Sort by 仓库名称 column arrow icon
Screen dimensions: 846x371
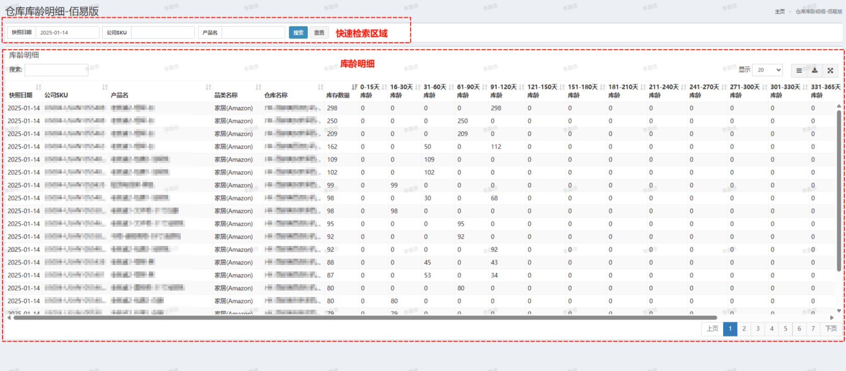click(320, 87)
